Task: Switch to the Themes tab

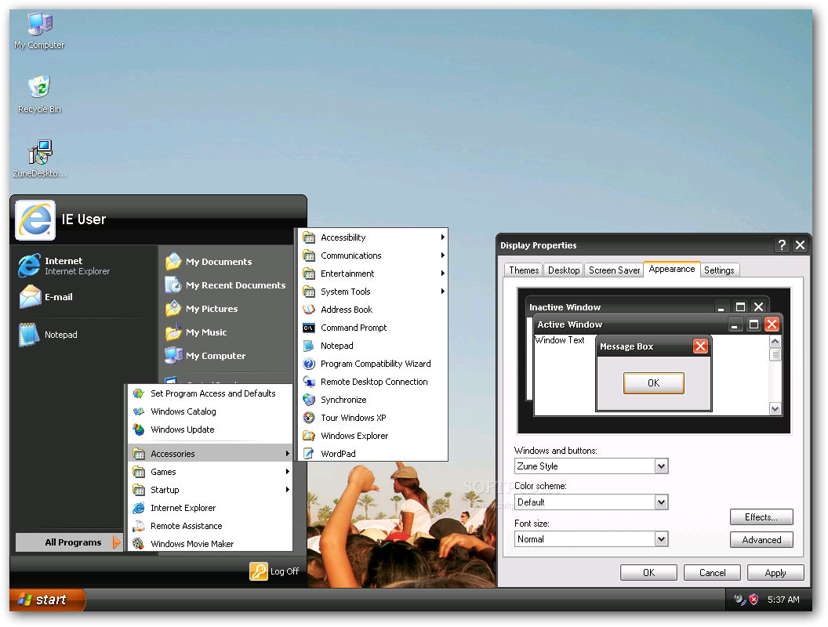Action: [x=524, y=270]
